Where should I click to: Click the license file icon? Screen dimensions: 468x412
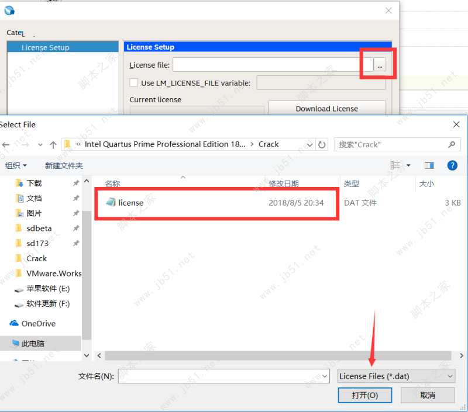point(111,202)
